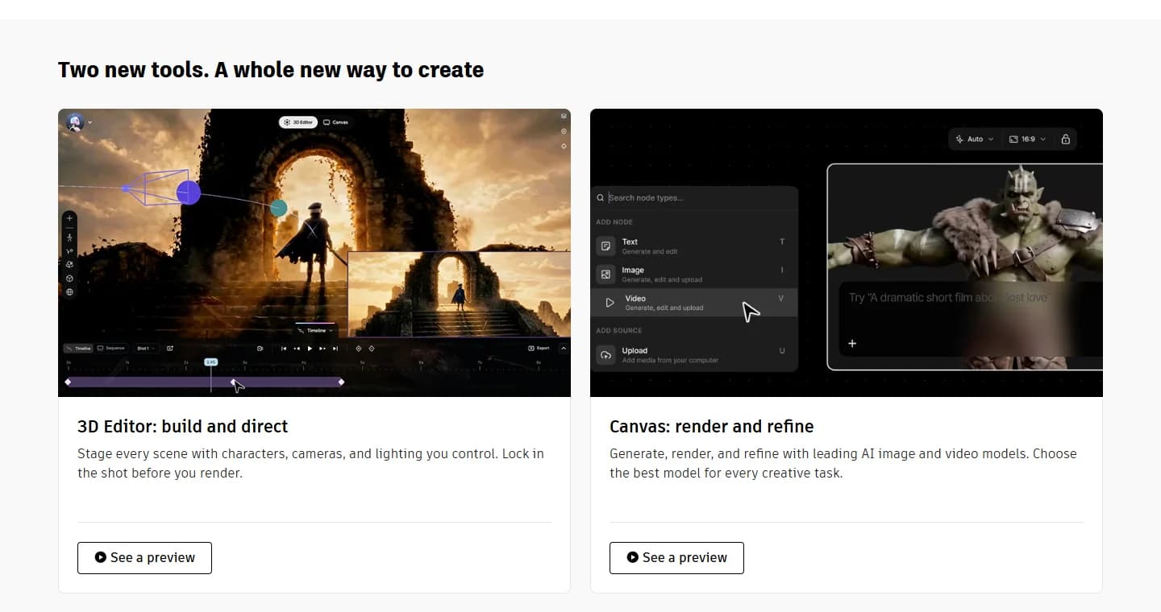Viewport: 1161px width, 612px height.
Task: Click the 'Canvas: render and refine' heading
Action: (x=711, y=426)
